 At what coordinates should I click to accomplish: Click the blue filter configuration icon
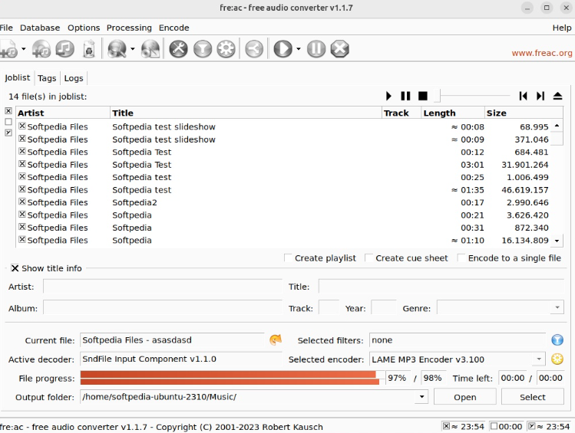tap(557, 340)
